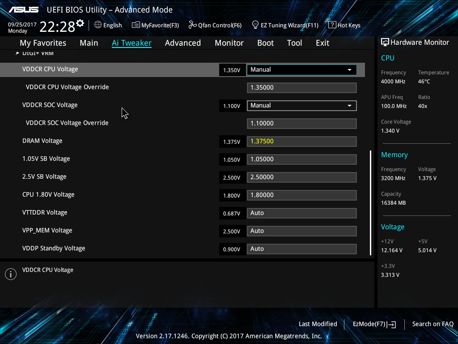Edit VDDCR SOC Voltage Override field

pos(302,124)
